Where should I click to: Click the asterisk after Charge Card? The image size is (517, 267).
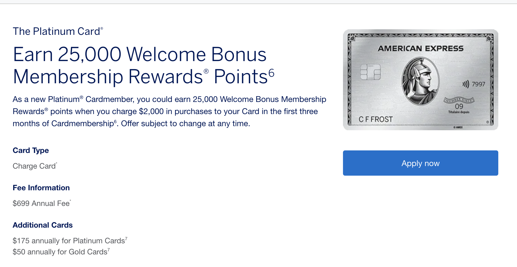pyautogui.click(x=57, y=163)
